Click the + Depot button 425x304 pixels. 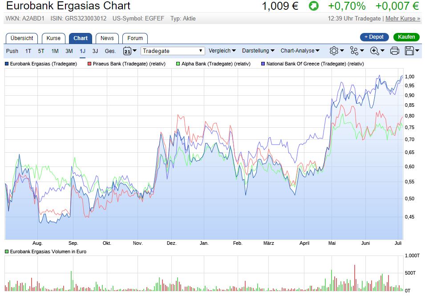click(x=374, y=37)
